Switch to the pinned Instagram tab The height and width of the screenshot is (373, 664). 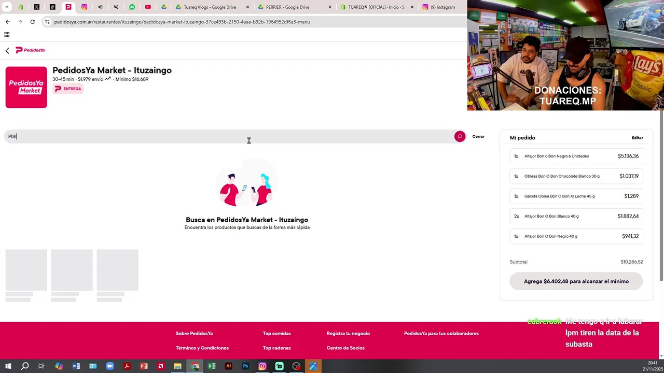84,7
